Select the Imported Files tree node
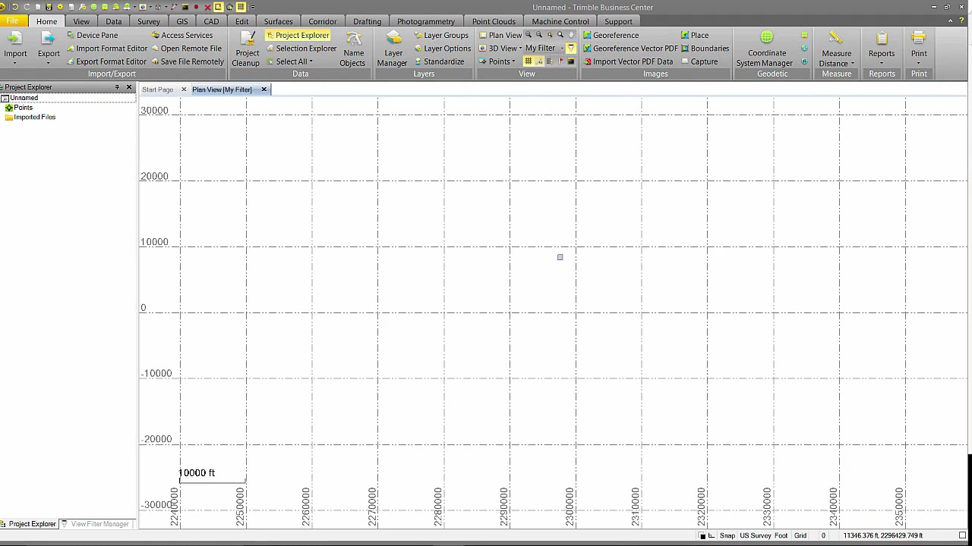This screenshot has height=546, width=972. click(30, 118)
